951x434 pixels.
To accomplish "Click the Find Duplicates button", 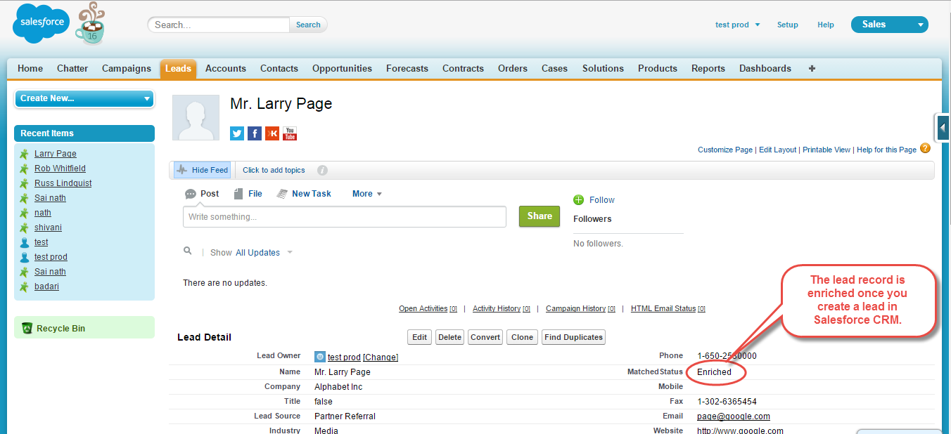I will [x=573, y=337].
